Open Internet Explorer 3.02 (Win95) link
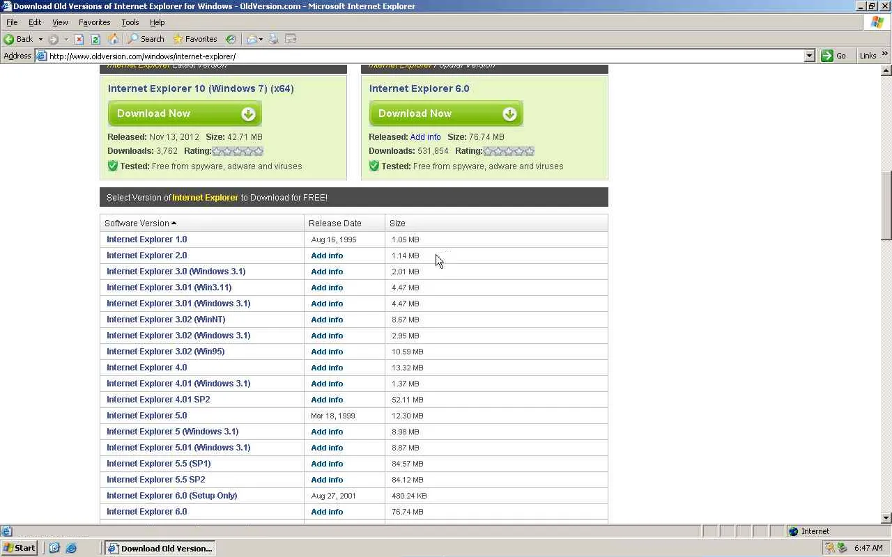Viewport: 892px width, 557px height. tap(165, 352)
